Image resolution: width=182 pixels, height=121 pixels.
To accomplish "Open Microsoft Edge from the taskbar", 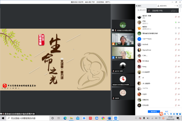I will click(x=65, y=118).
